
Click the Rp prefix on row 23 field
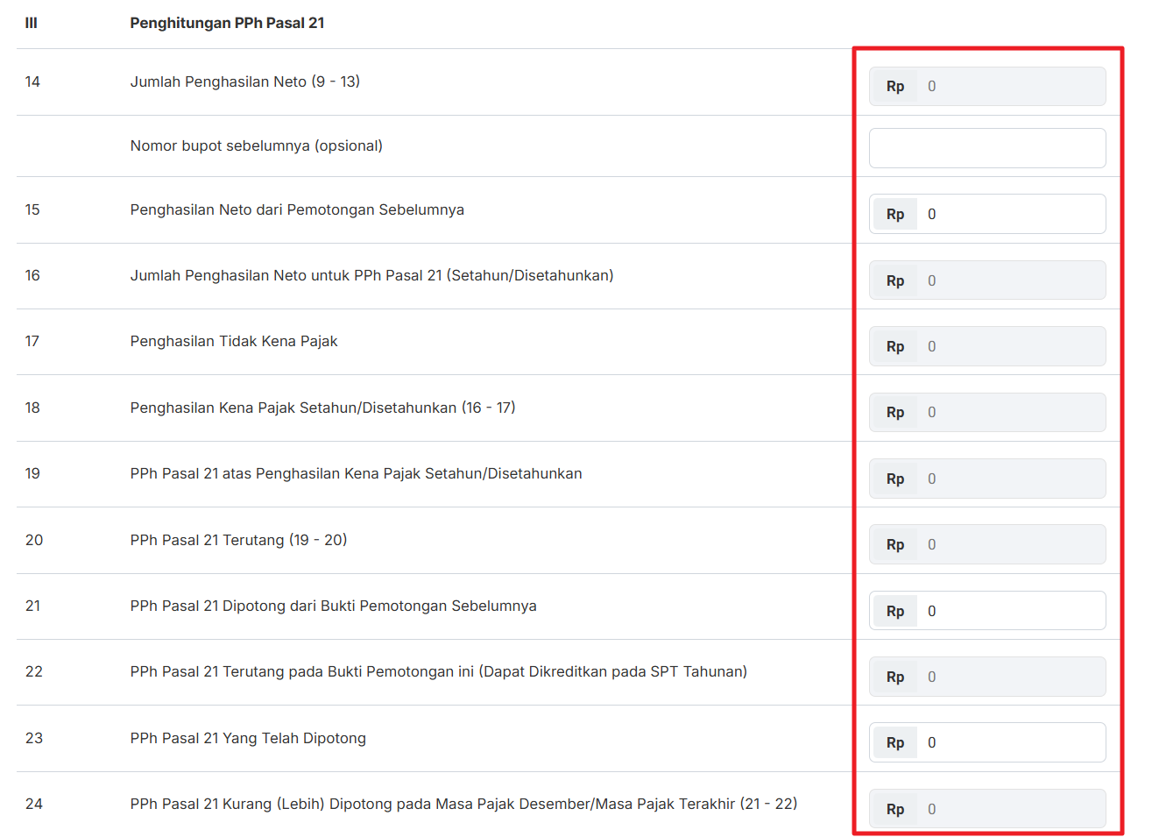tap(894, 742)
